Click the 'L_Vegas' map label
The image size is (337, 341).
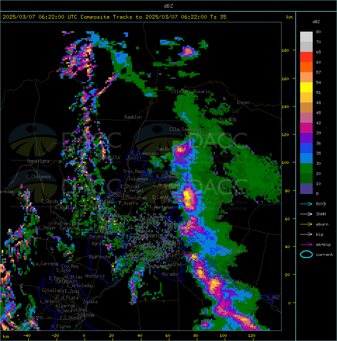47,228
